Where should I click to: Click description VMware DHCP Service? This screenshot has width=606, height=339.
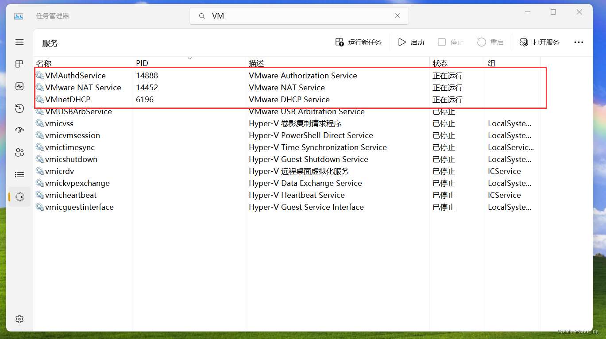[289, 100]
